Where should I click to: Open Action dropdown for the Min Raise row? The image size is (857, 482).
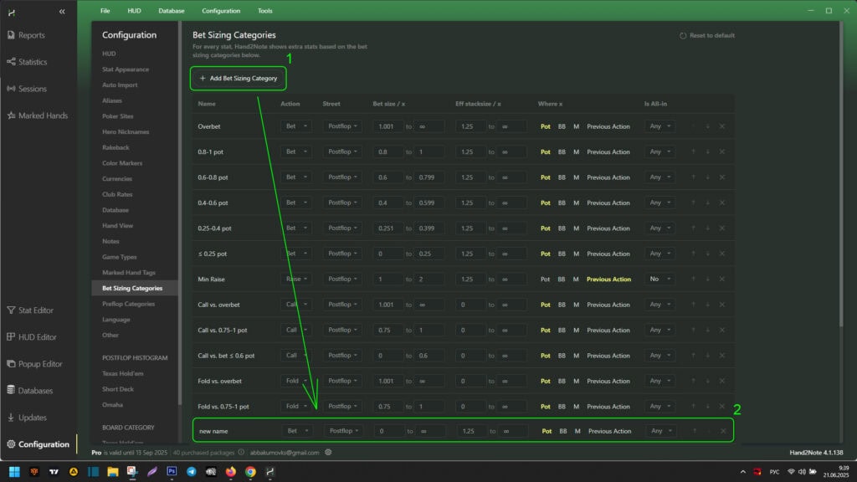pyautogui.click(x=295, y=279)
